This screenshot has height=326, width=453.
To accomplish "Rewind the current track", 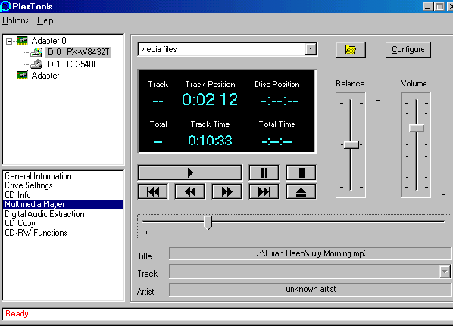I will point(190,191).
